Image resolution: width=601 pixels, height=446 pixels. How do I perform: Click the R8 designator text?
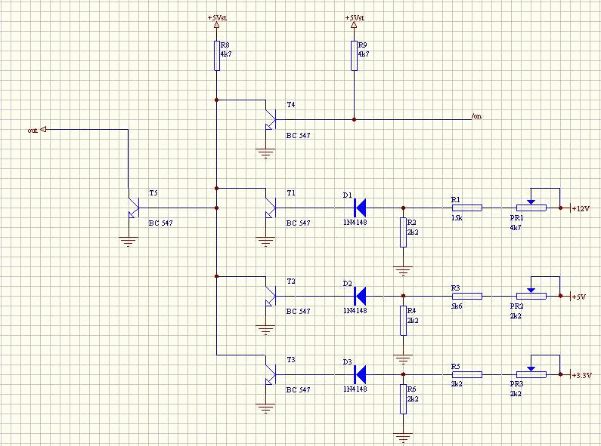pyautogui.click(x=225, y=45)
